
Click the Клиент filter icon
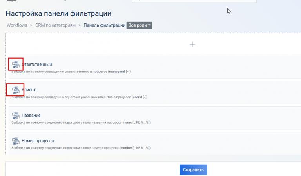[x=16, y=90]
